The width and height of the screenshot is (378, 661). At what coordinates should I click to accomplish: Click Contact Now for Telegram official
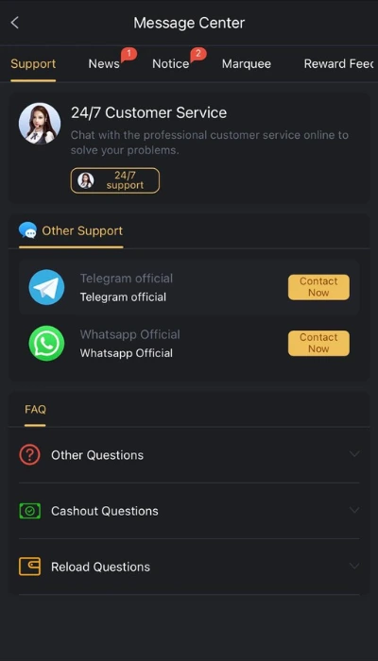(x=318, y=287)
